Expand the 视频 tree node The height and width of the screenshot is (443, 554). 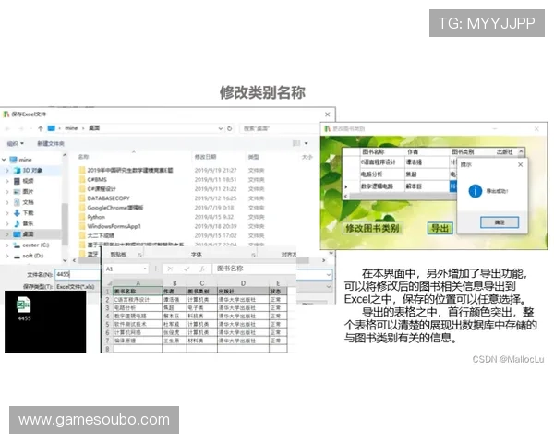[x=7, y=181]
